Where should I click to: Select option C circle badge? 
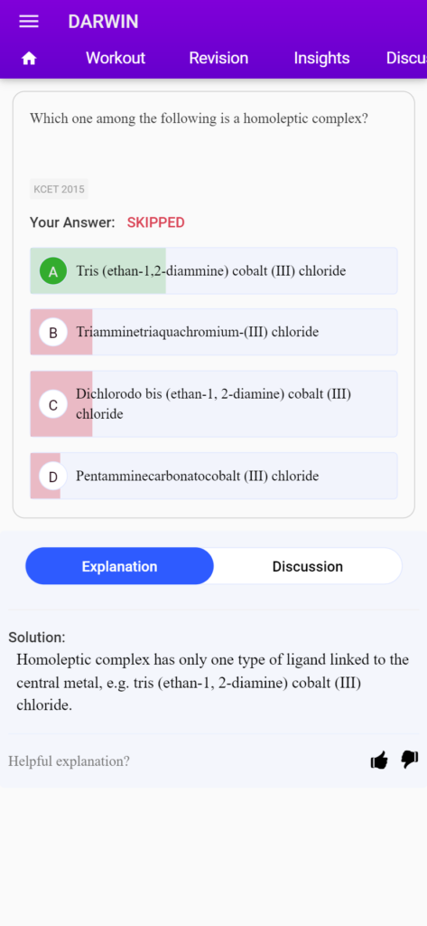tap(53, 404)
